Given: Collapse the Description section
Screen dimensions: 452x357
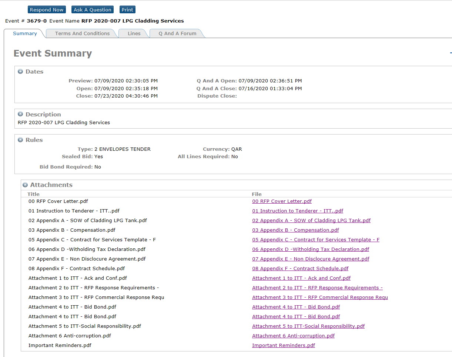Looking at the screenshot, I should click(20, 115).
